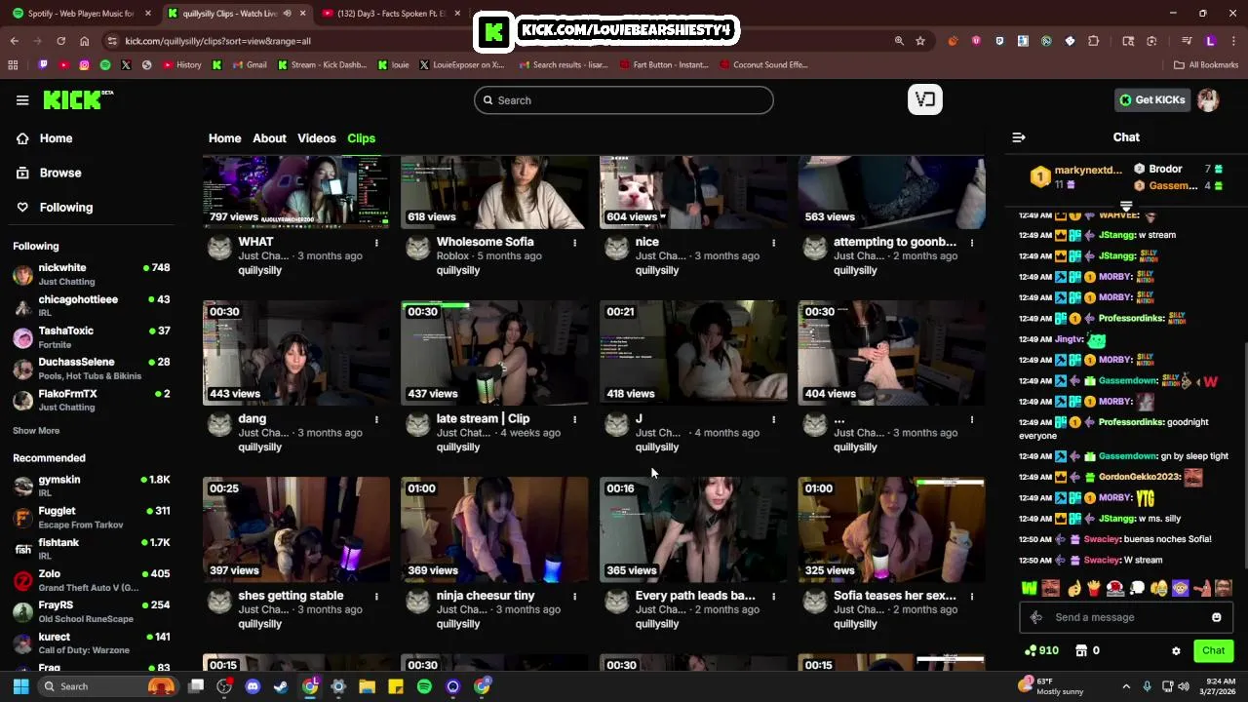Open options menu for ninja cheesur tiny clip
This screenshot has height=702, width=1248.
coord(574,596)
